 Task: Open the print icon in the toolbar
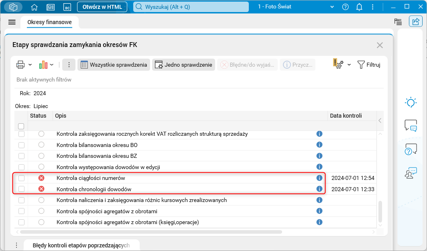click(x=20, y=64)
